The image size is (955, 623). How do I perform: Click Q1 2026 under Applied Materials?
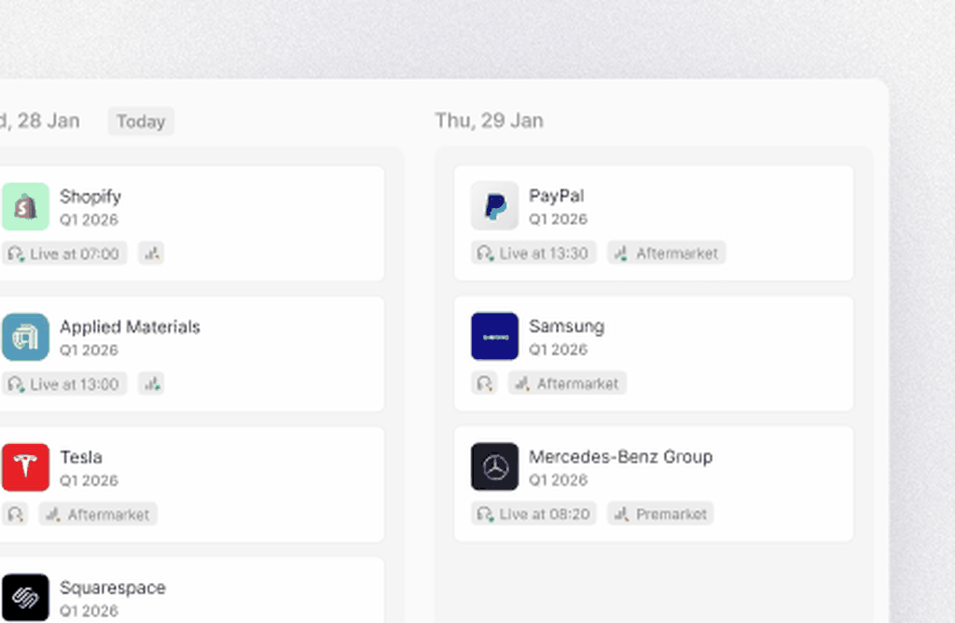tap(89, 350)
